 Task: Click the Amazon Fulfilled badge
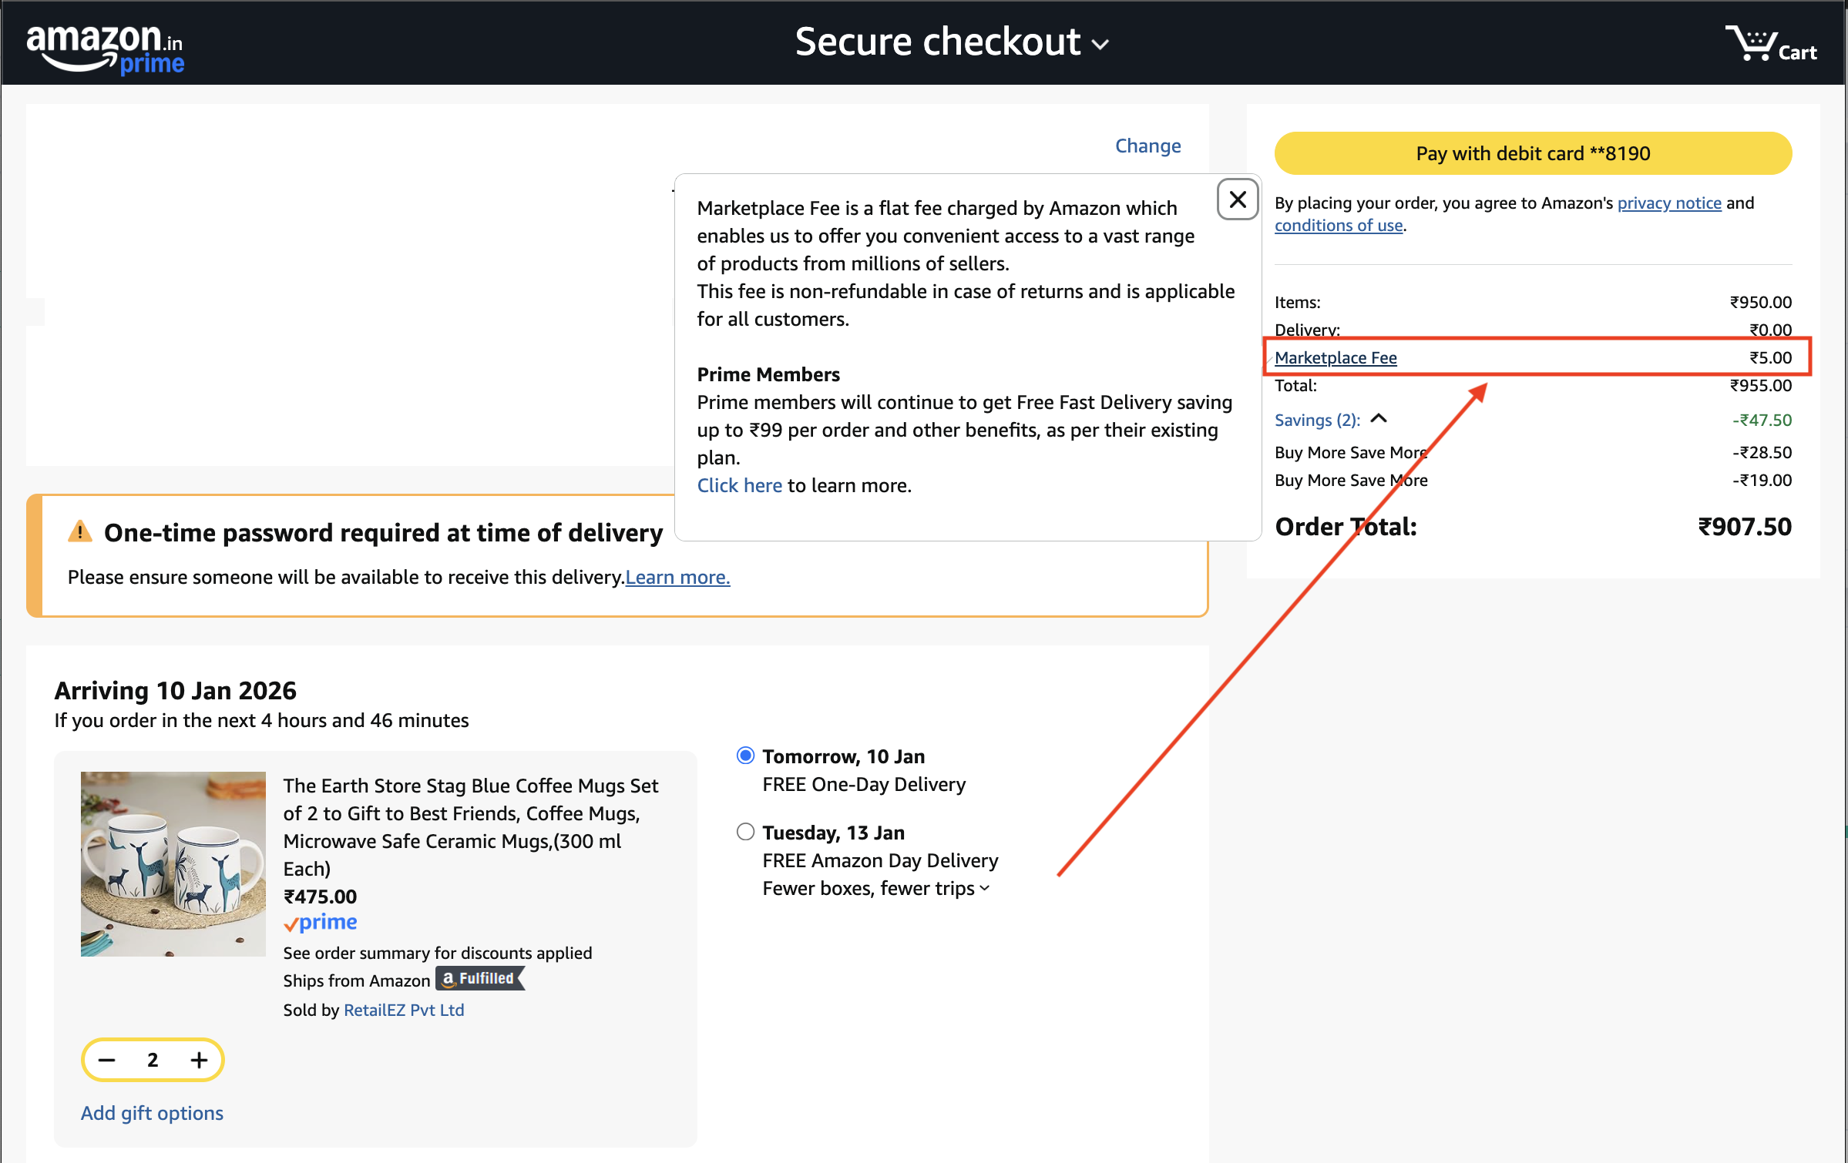(479, 978)
